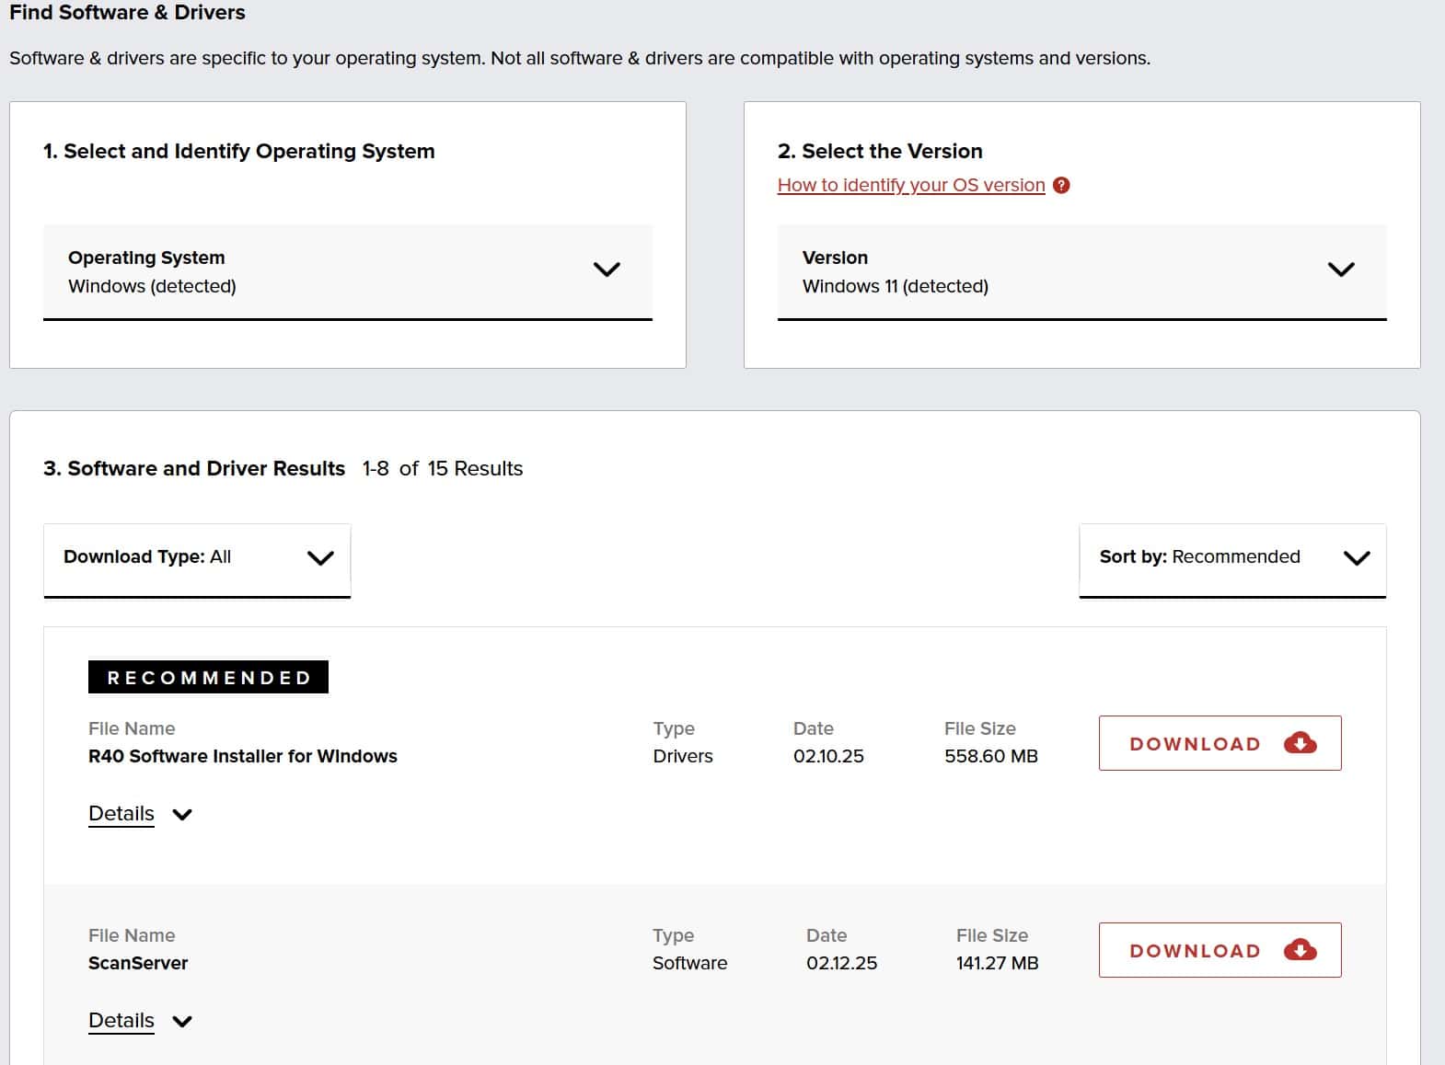Screen dimensions: 1445x1065
Task: Click cloud download icon for R40 Software Installer
Action: click(x=1300, y=743)
